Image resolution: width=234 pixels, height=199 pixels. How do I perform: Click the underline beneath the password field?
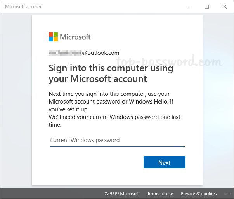[x=116, y=146]
